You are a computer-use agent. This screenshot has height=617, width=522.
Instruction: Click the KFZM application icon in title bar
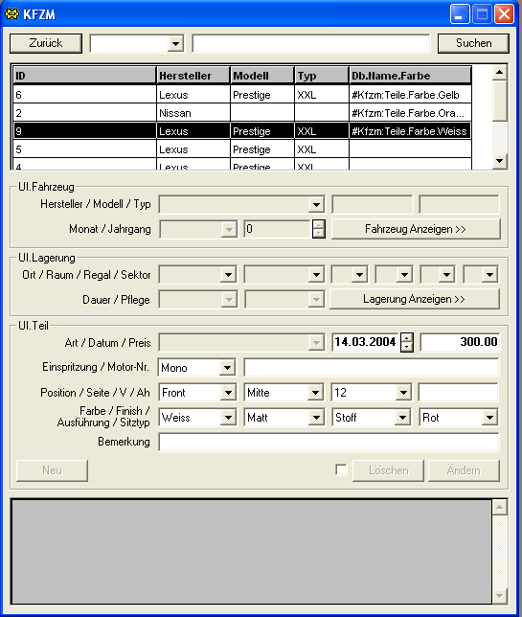point(12,14)
